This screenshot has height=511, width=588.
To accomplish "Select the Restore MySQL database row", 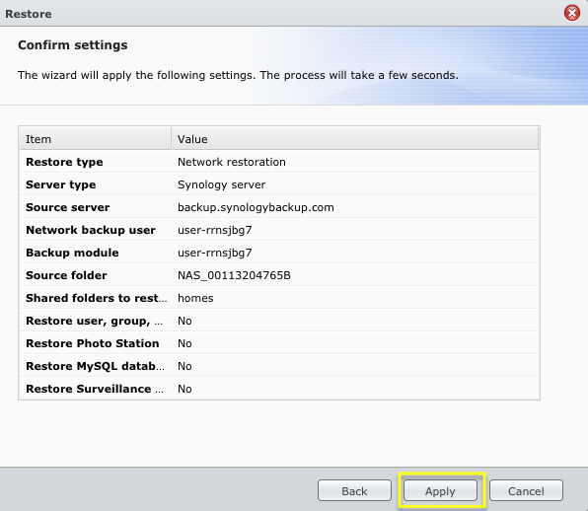I will [279, 366].
